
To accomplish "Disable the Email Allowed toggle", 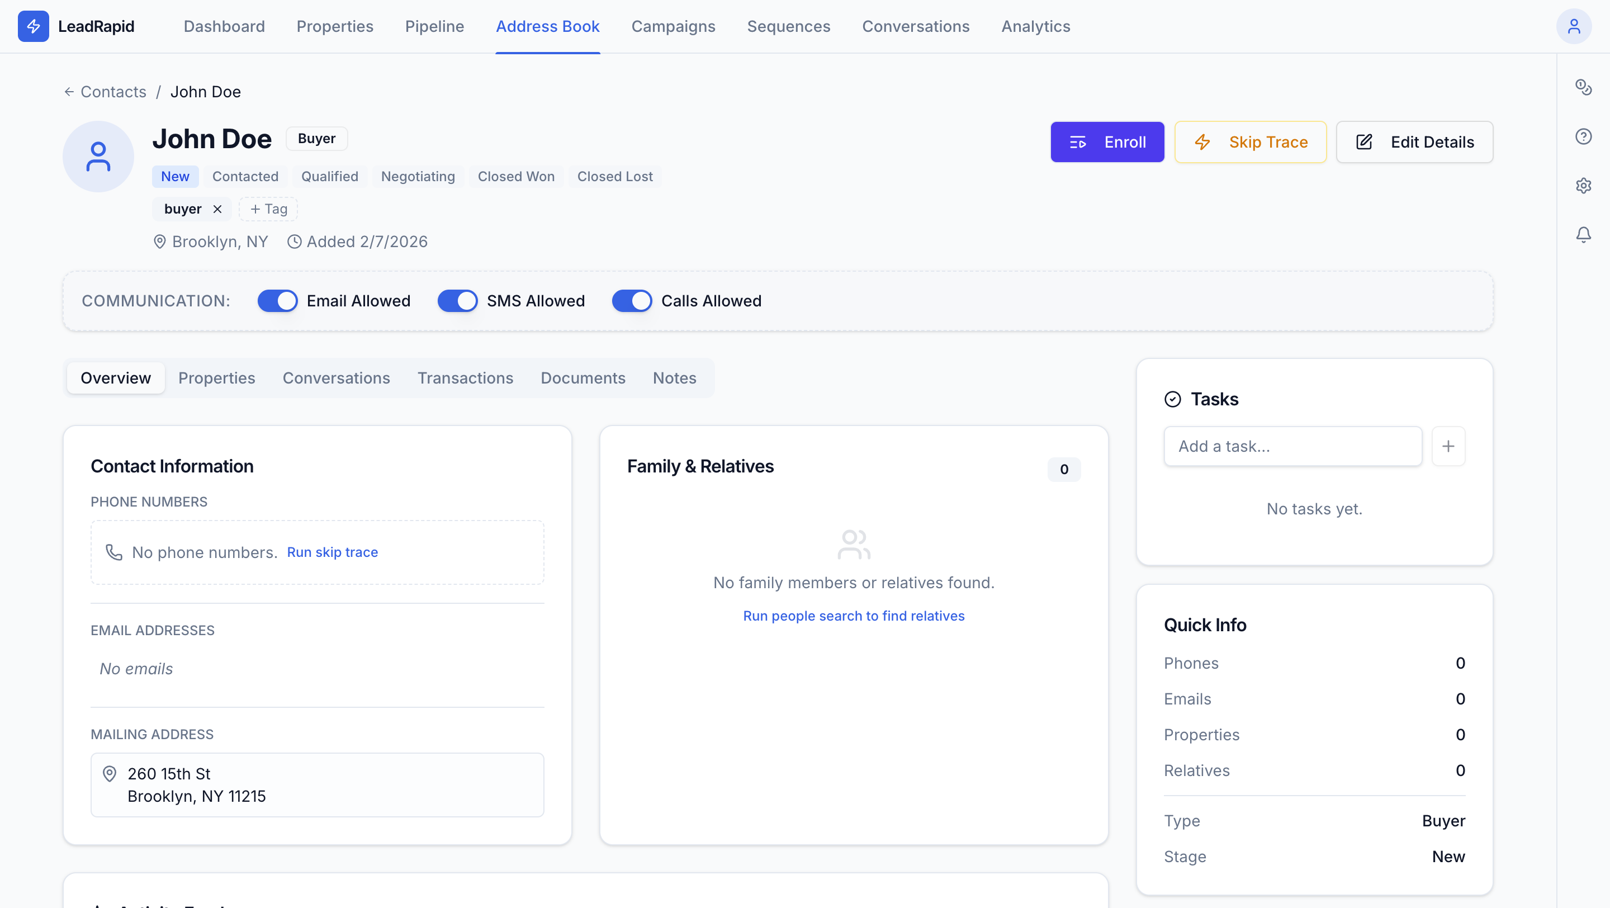I will click(277, 301).
